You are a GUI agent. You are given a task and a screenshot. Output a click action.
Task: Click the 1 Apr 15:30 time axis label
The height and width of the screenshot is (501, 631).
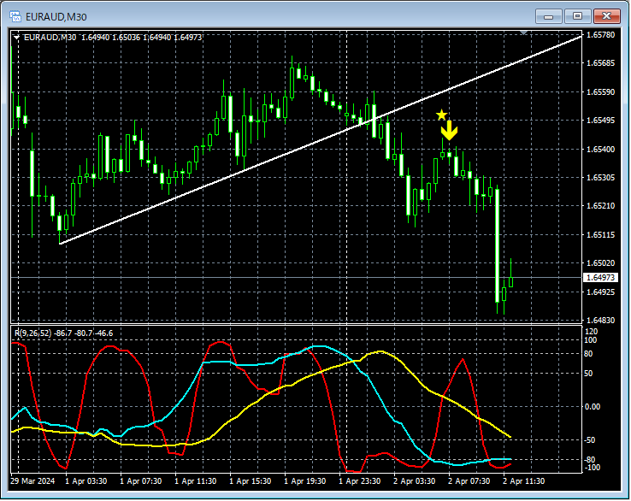pyautogui.click(x=250, y=481)
